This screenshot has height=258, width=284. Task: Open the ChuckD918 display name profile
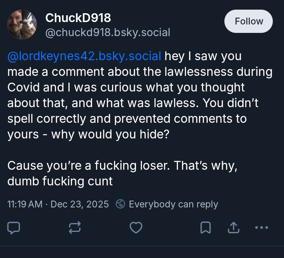pyautogui.click(x=78, y=18)
